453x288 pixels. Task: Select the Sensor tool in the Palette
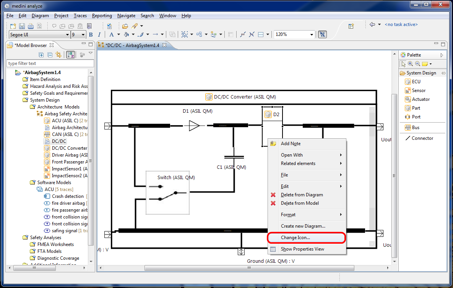[419, 91]
